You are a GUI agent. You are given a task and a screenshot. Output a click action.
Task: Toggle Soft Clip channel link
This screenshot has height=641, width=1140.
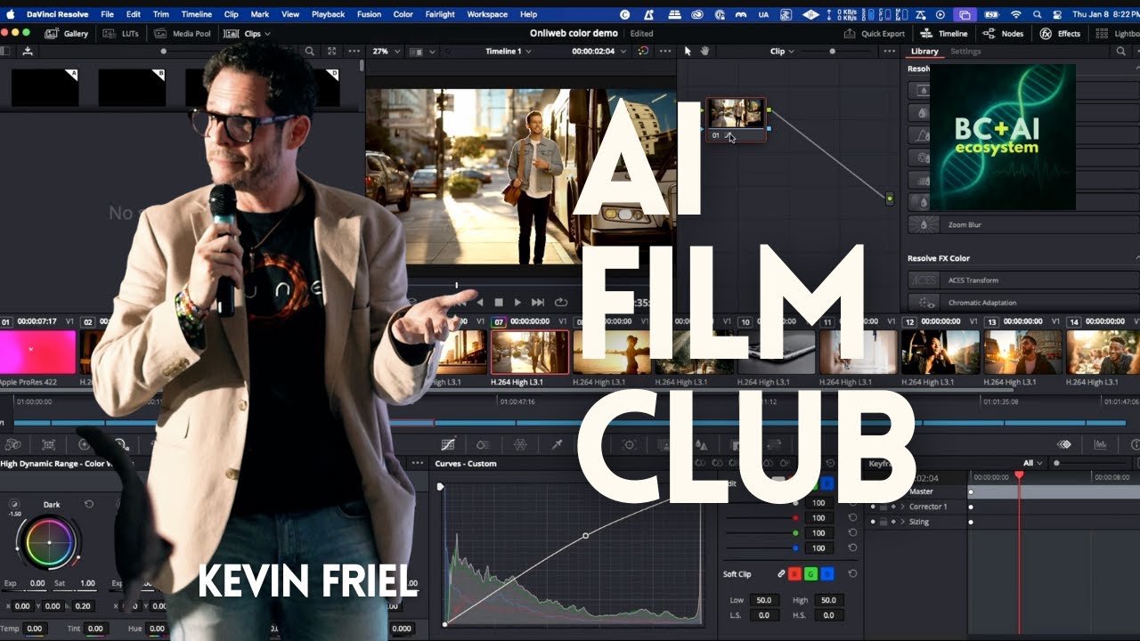[781, 574]
